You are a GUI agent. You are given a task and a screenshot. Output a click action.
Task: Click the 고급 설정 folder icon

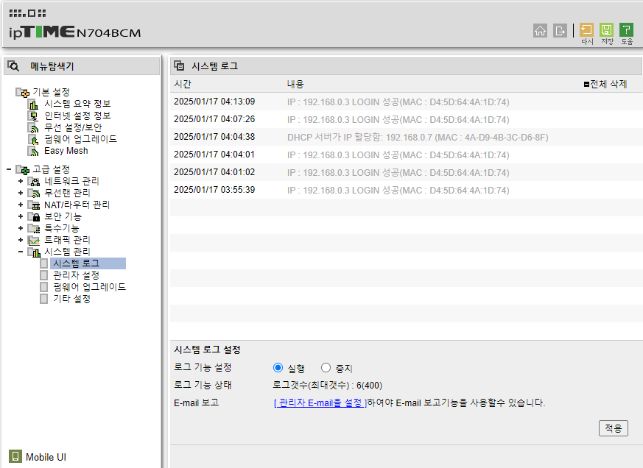(23, 169)
